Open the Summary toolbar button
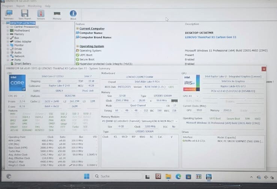Viewport: 277px width, 189px height. (x=9, y=15)
